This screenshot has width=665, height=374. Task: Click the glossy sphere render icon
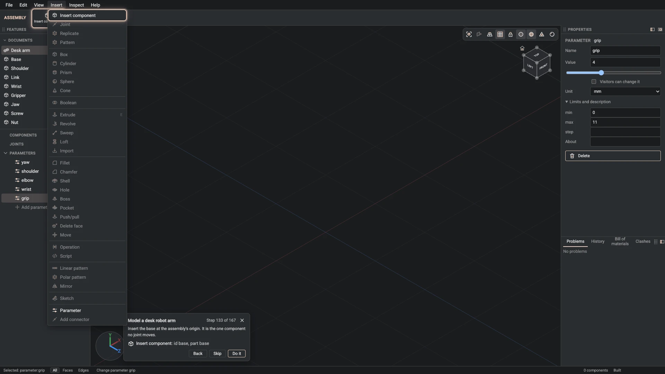click(552, 34)
